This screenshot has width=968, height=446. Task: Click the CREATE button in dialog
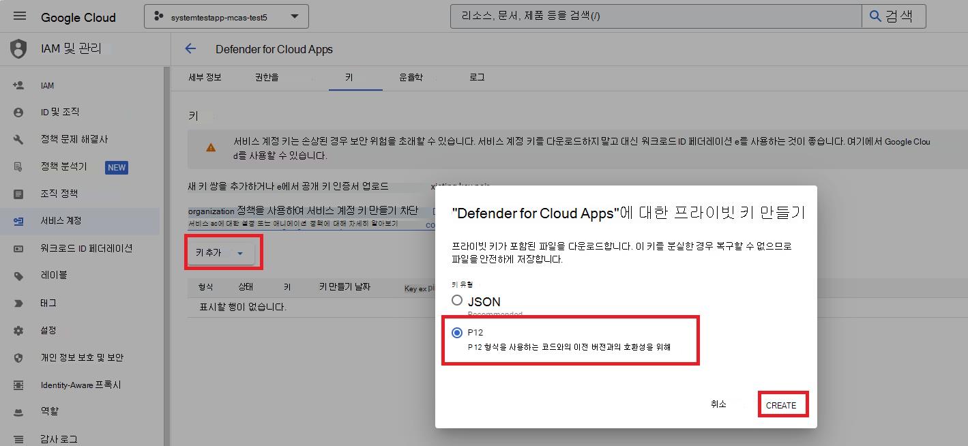click(x=781, y=405)
